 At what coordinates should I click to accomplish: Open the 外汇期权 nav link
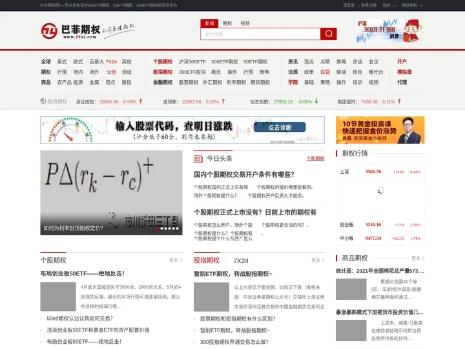click(212, 82)
